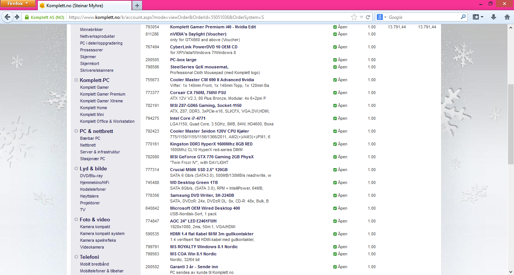The image size is (514, 275).
Task: Expand the Telefoni category arrow
Action: 76,257
